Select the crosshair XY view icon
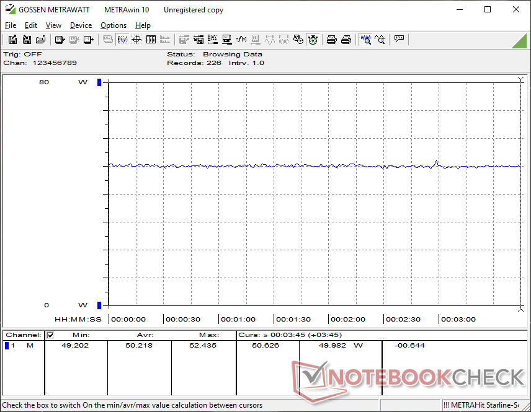The width and height of the screenshot is (531, 412). click(x=136, y=40)
